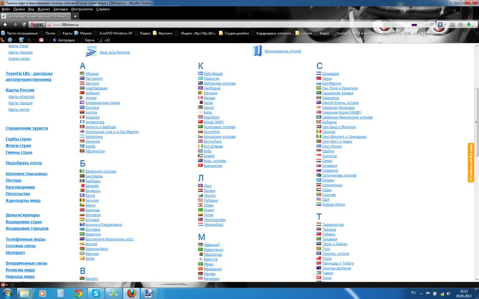479x299 pixels.
Task: Show hidden system tray icons arrow
Action: pos(421,293)
